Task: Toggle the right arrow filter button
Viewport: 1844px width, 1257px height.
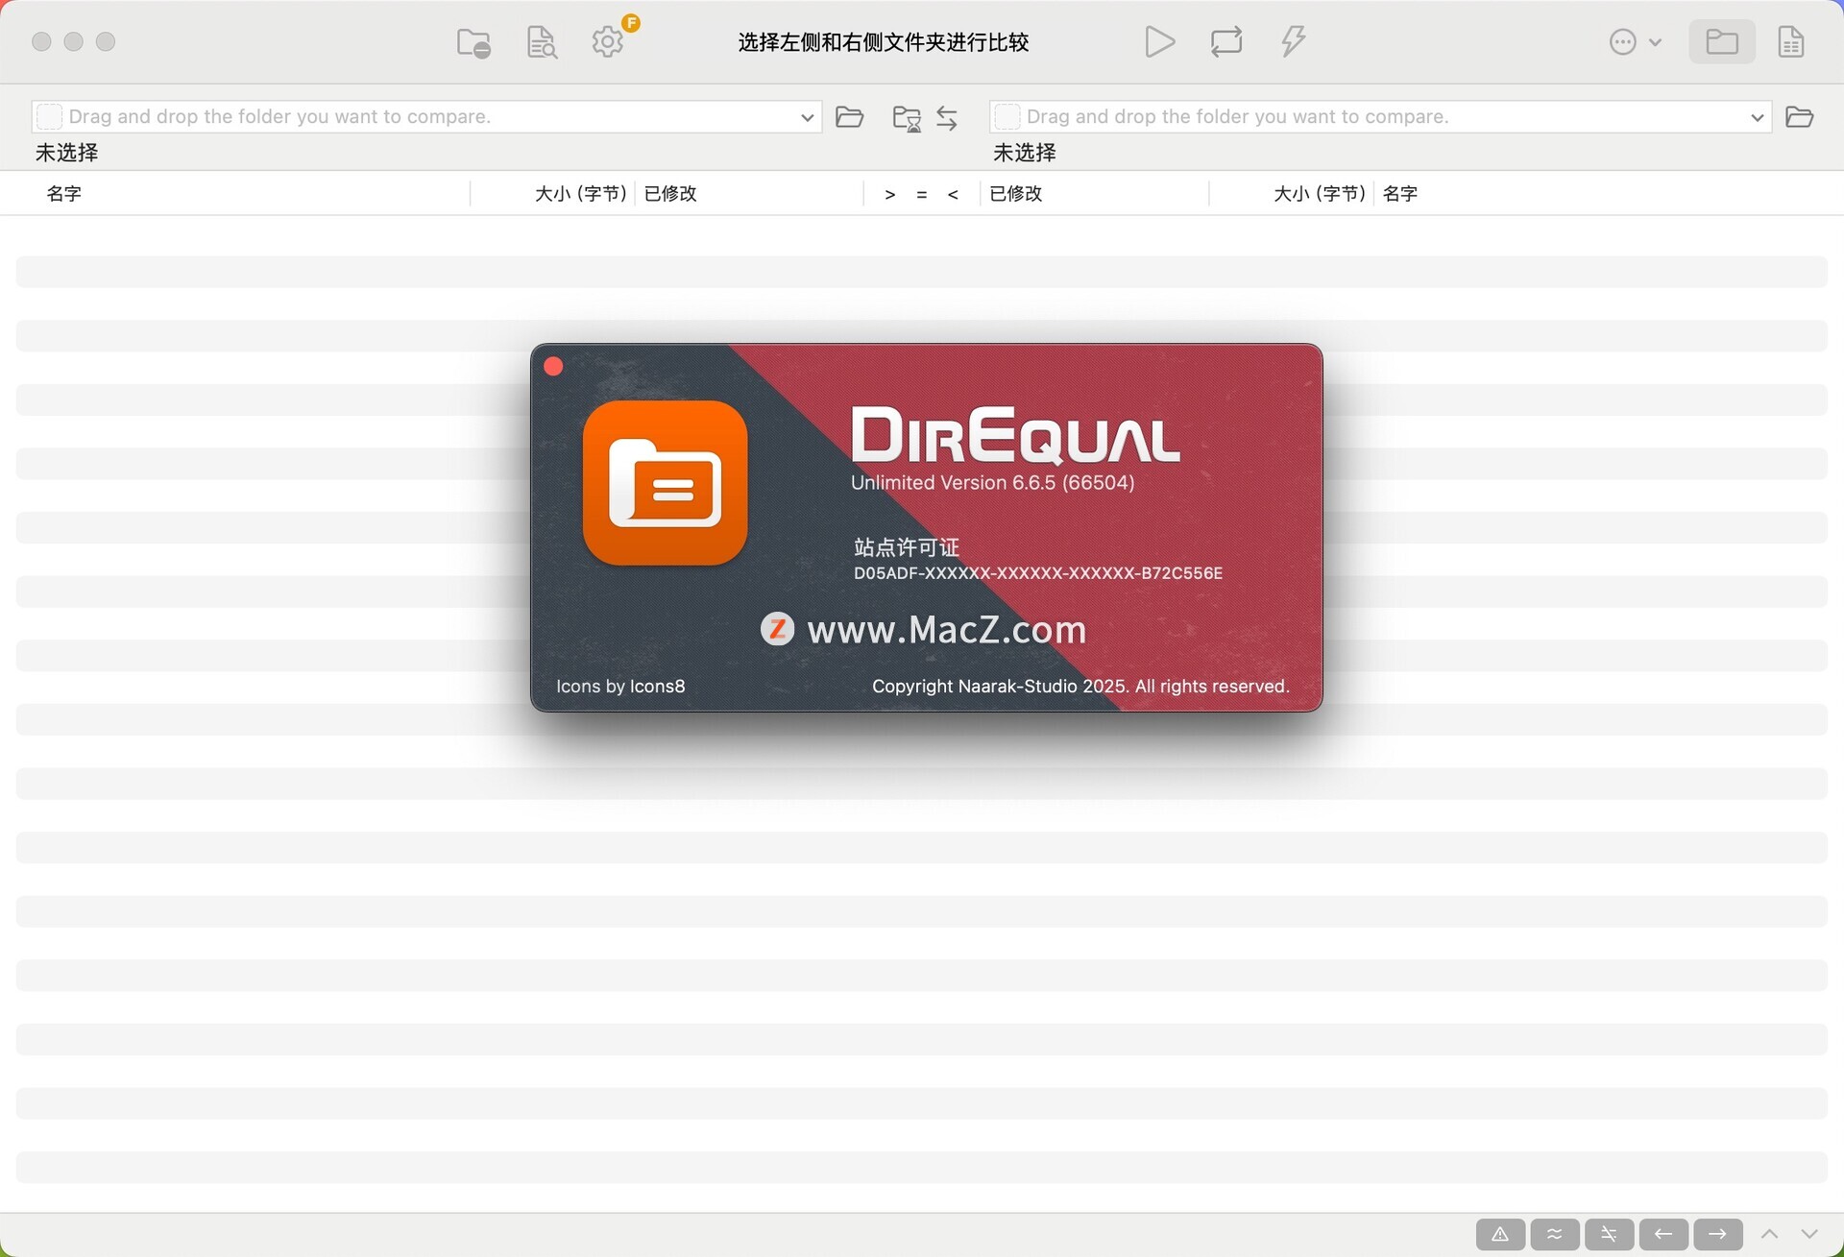Action: tap(1718, 1234)
